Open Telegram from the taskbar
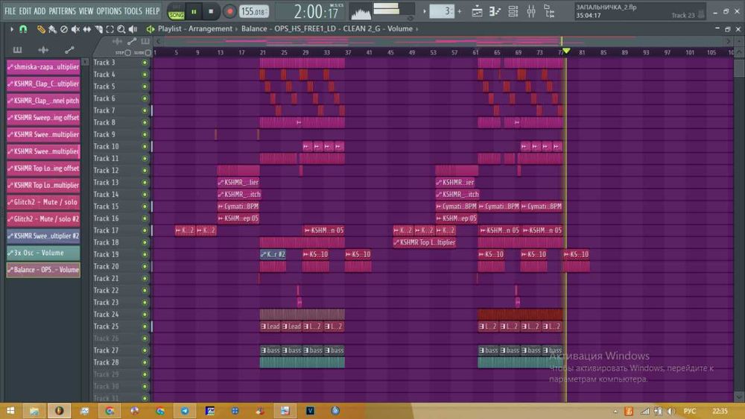Screen dimensions: 745x419 coord(185,411)
